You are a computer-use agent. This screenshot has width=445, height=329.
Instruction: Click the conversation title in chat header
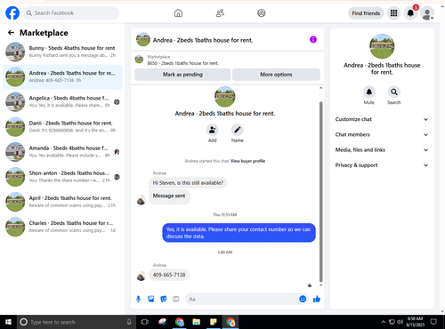click(203, 40)
